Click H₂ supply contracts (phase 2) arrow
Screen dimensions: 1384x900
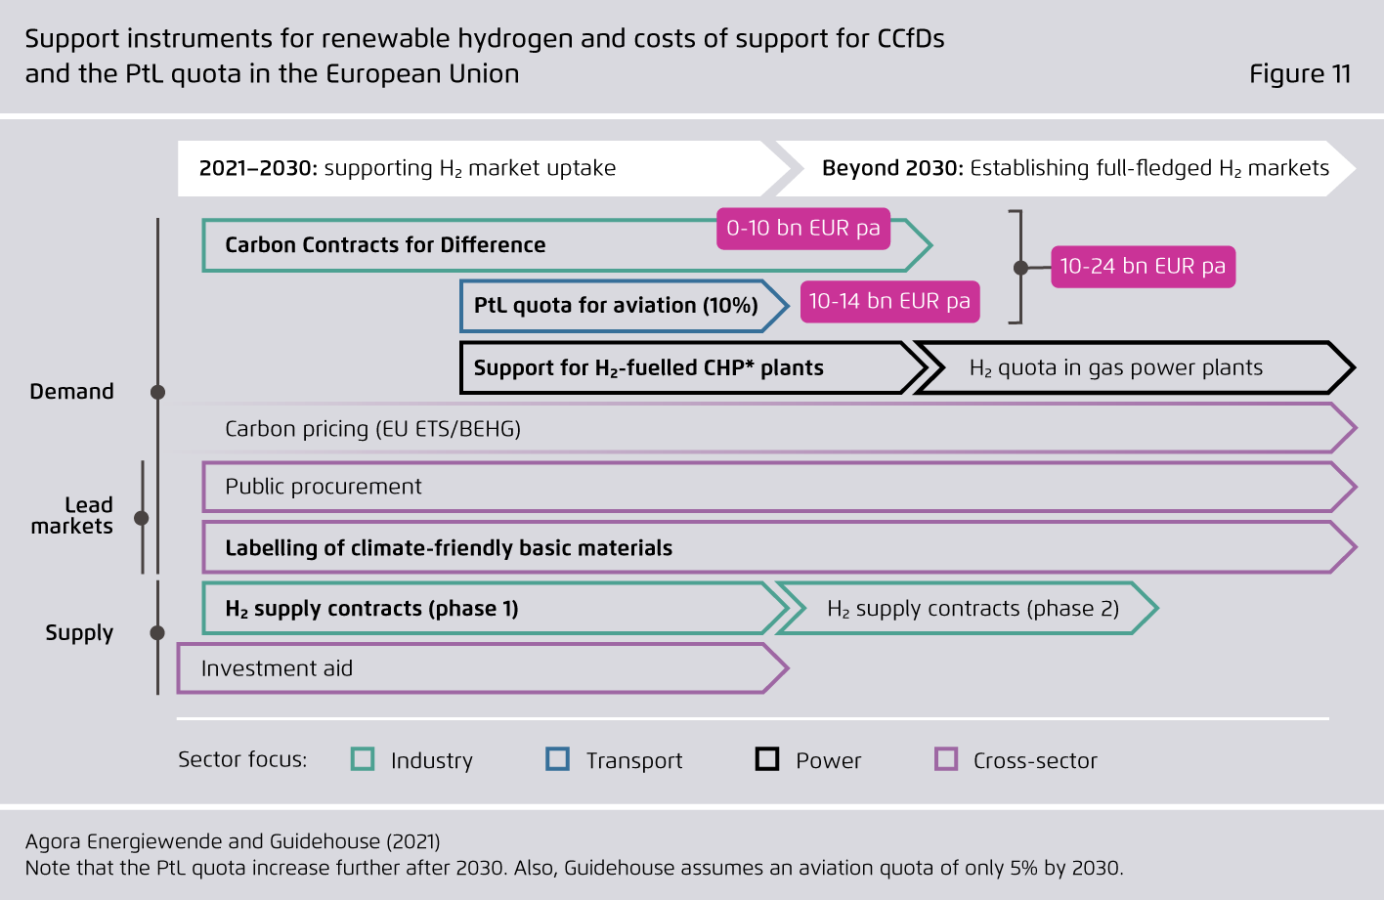click(968, 609)
